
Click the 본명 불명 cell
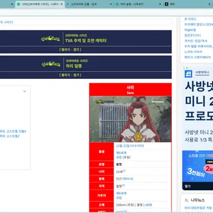pos(142,164)
